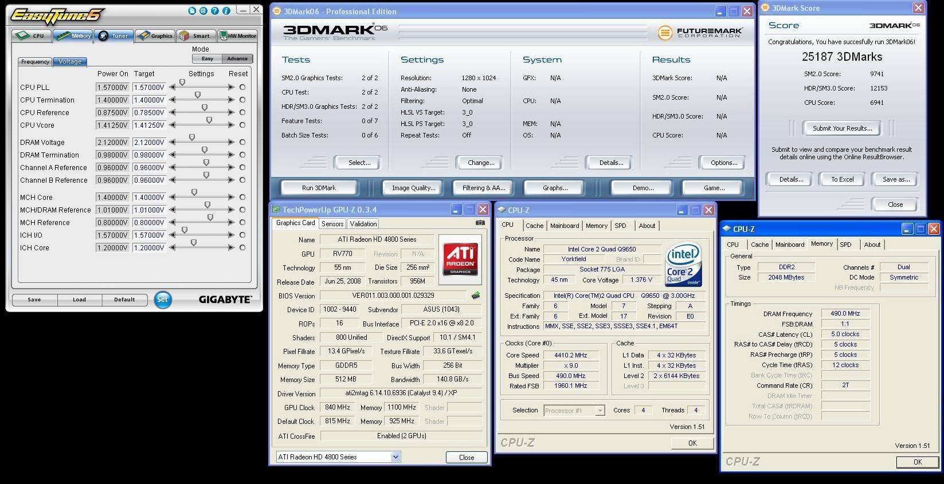This screenshot has width=944, height=484.
Task: Click the BIOS save chip icon in GPU-Z
Action: [475, 296]
